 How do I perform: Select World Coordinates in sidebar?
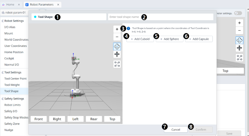[x=16, y=39]
